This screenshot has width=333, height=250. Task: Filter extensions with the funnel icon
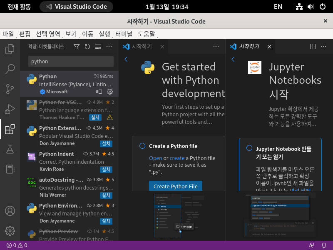77,47
